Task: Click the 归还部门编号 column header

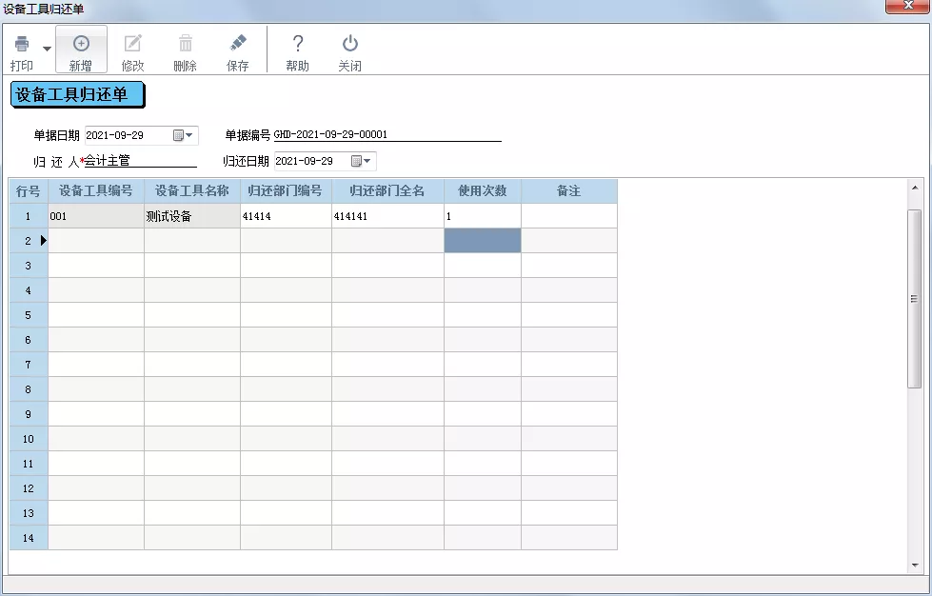Action: click(286, 190)
